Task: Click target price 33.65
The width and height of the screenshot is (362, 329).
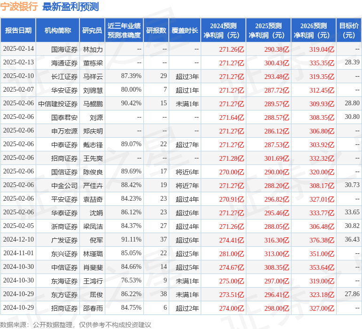Action: click(352, 212)
